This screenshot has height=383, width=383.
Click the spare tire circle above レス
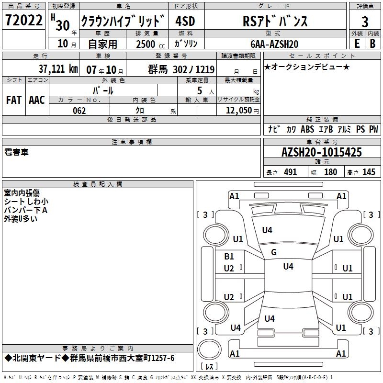(x=209, y=349)
